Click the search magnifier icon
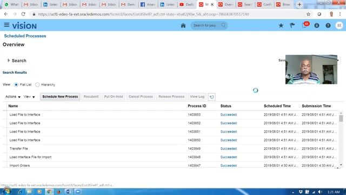The height and width of the screenshot is (195, 346). tap(223, 25)
